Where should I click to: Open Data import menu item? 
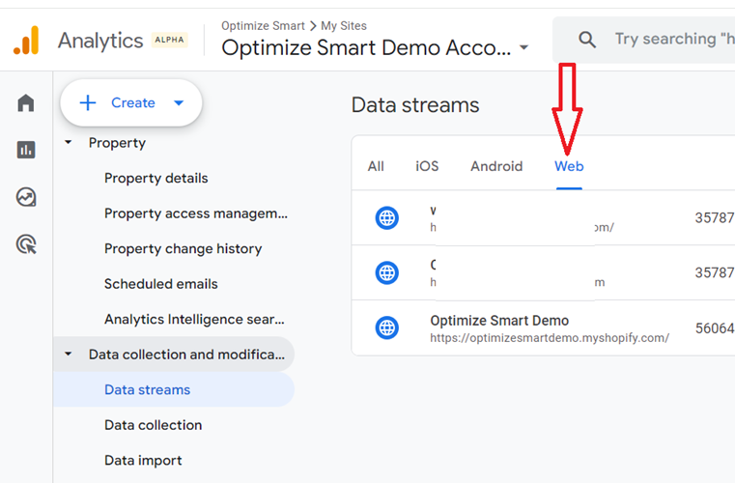click(x=143, y=461)
